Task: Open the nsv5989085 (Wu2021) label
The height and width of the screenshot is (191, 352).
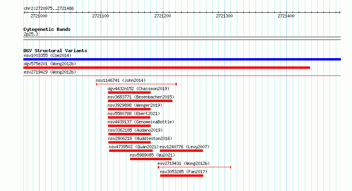Action: [152, 155]
